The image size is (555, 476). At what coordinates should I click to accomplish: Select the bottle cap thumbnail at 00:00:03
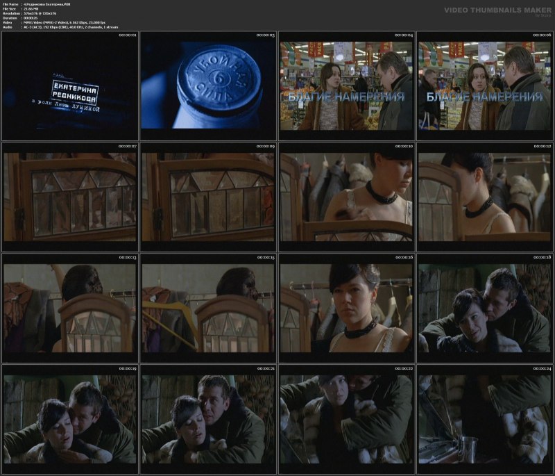click(209, 85)
